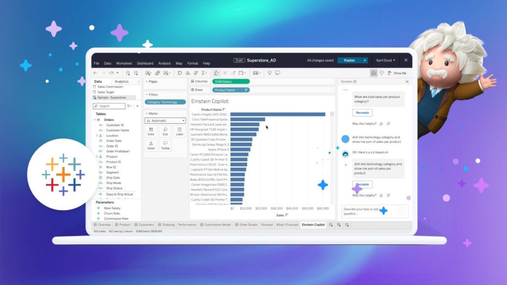Click the New Dashboard tab icon at bottom

(x=339, y=225)
